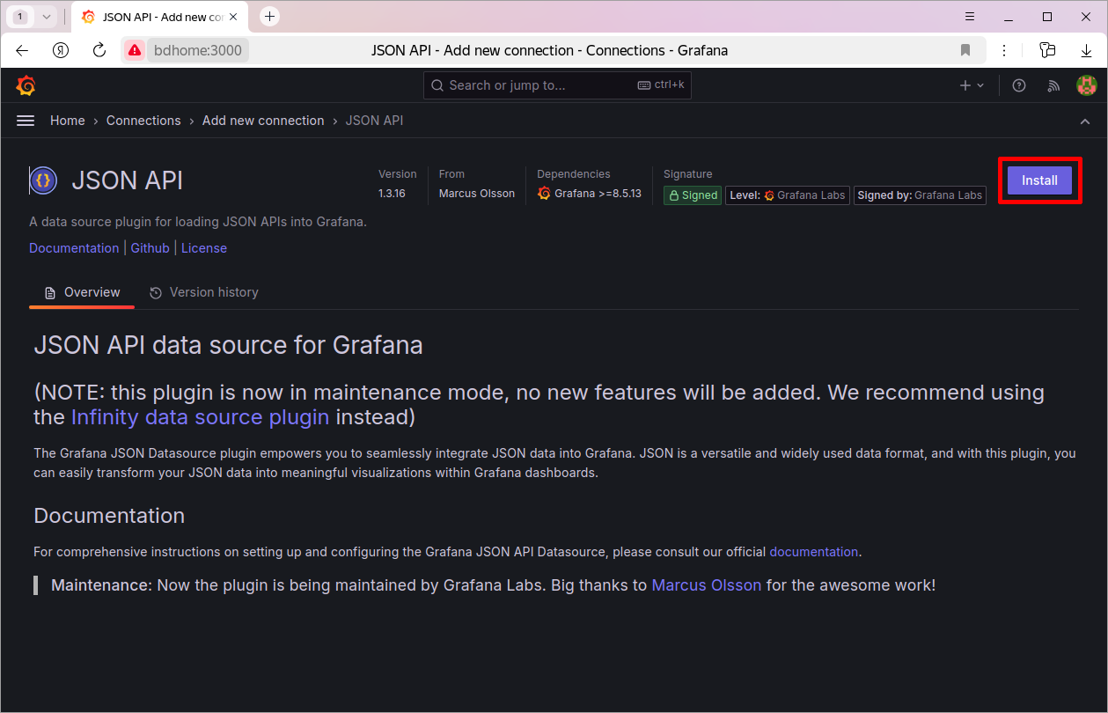Viewport: 1108px width, 713px height.
Task: Open the Infinity data source plugin link
Action: tap(201, 417)
